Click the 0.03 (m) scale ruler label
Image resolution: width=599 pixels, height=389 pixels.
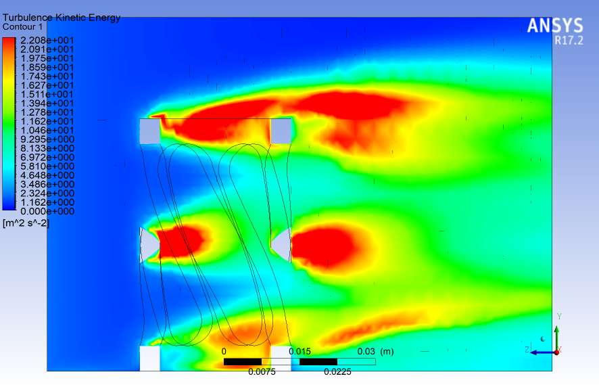[375, 352]
